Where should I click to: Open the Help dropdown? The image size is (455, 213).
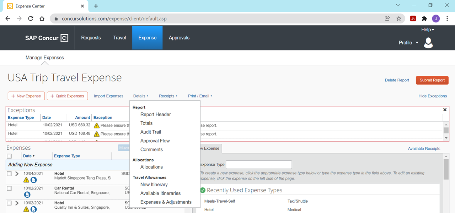[428, 30]
